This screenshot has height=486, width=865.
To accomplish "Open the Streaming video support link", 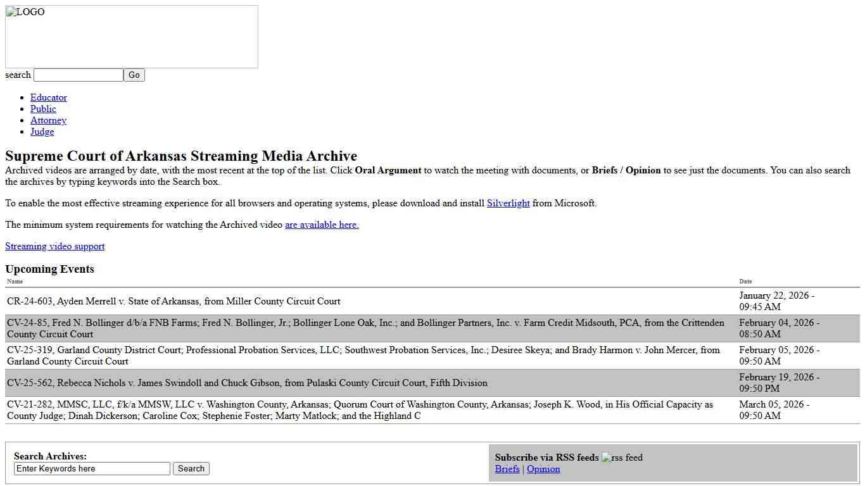I will (x=55, y=246).
